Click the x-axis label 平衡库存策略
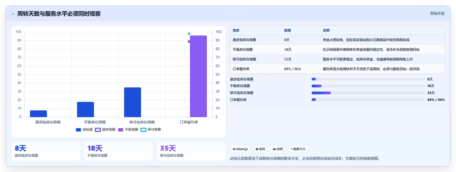 pos(95,122)
